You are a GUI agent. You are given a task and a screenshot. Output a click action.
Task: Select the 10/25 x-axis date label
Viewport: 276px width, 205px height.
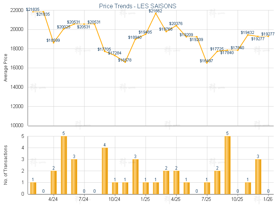(238, 200)
